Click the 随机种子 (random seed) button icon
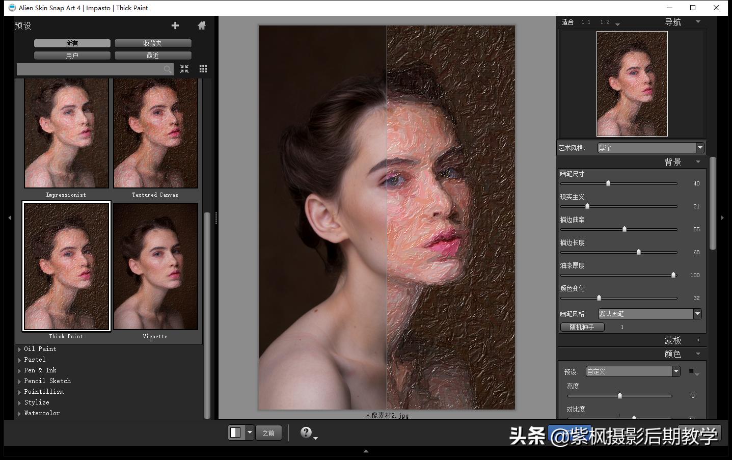The width and height of the screenshot is (732, 460). [x=582, y=327]
